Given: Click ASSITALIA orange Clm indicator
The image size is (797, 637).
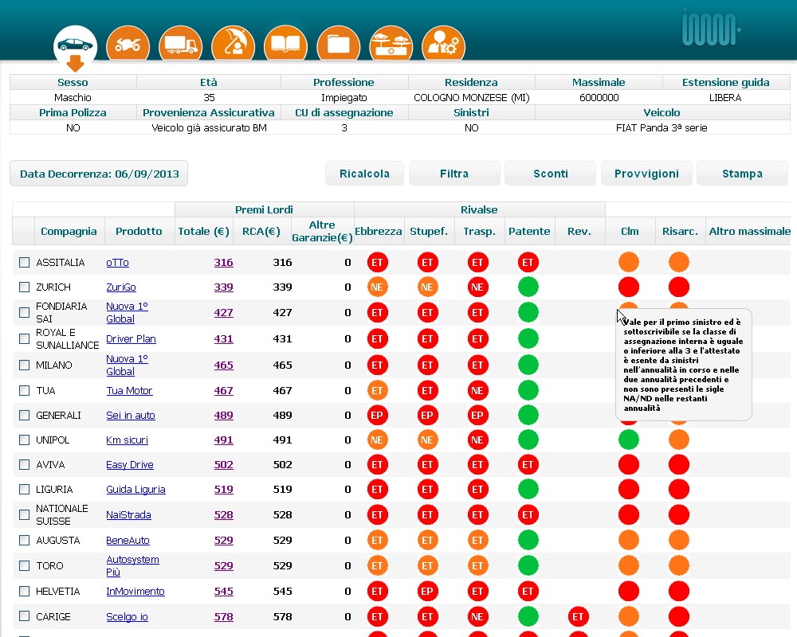Looking at the screenshot, I should [629, 262].
